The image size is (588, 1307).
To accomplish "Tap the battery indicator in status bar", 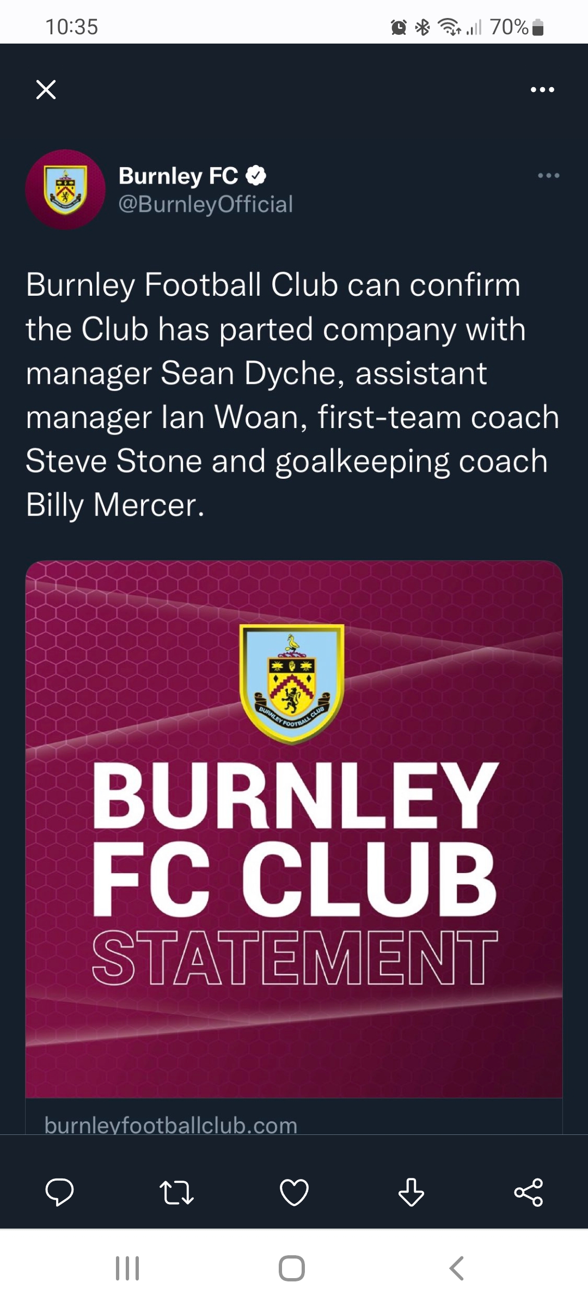I will pyautogui.click(x=538, y=27).
